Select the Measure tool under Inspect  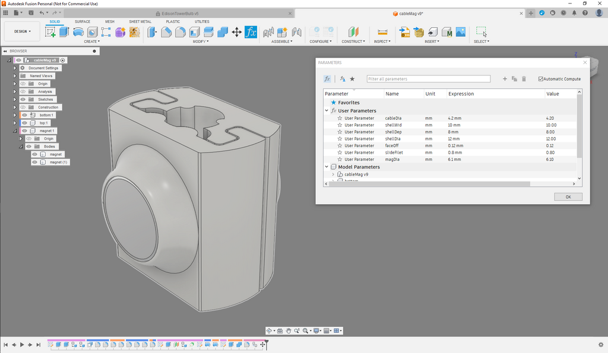[x=382, y=32]
